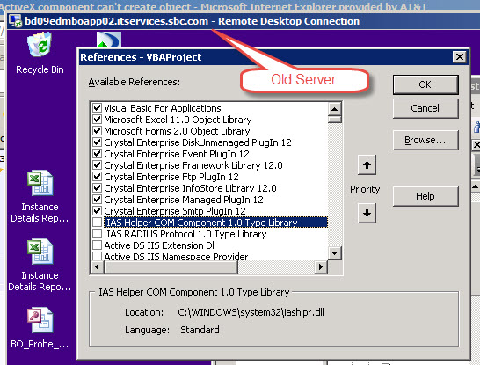Check IAS RADIUS Protocol 1.0 Type Library
480x365 pixels.
[97, 234]
